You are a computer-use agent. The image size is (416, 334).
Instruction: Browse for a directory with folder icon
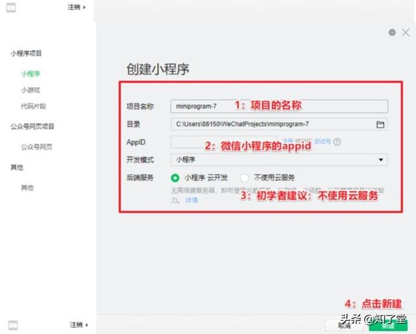pyautogui.click(x=380, y=124)
